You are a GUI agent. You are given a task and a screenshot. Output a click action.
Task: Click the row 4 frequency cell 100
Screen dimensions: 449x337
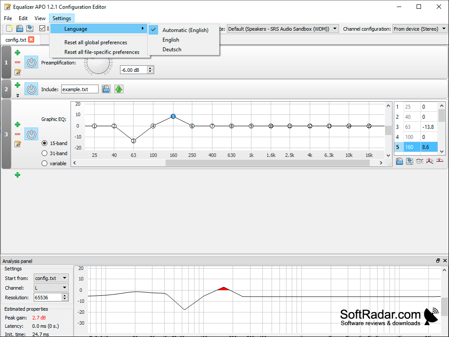(412, 137)
